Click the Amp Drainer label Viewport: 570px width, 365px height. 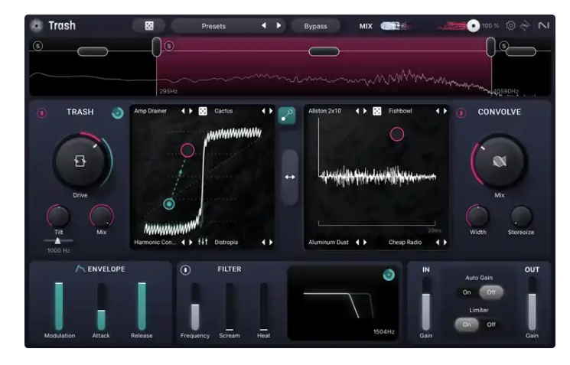coord(151,111)
